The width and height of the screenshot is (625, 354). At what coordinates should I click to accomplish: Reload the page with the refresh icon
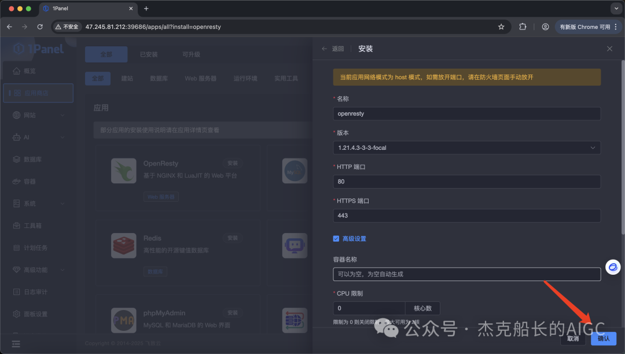click(x=40, y=27)
